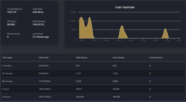Click the Blocks Found stat
Viewport: 186px width, 102px height.
pos(13,35)
